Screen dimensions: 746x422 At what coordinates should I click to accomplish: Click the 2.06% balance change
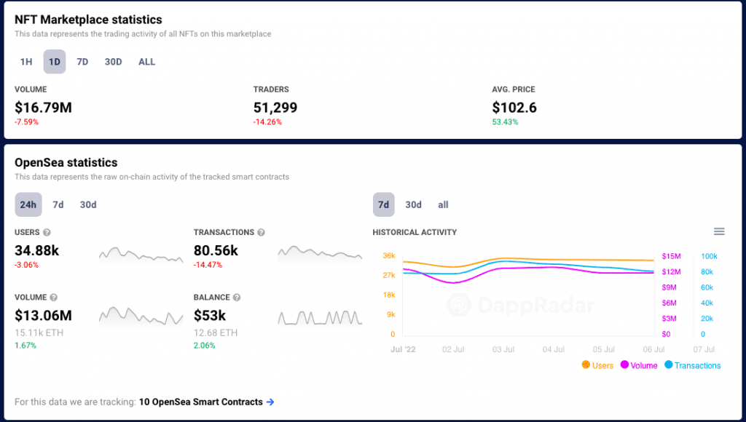[204, 346]
